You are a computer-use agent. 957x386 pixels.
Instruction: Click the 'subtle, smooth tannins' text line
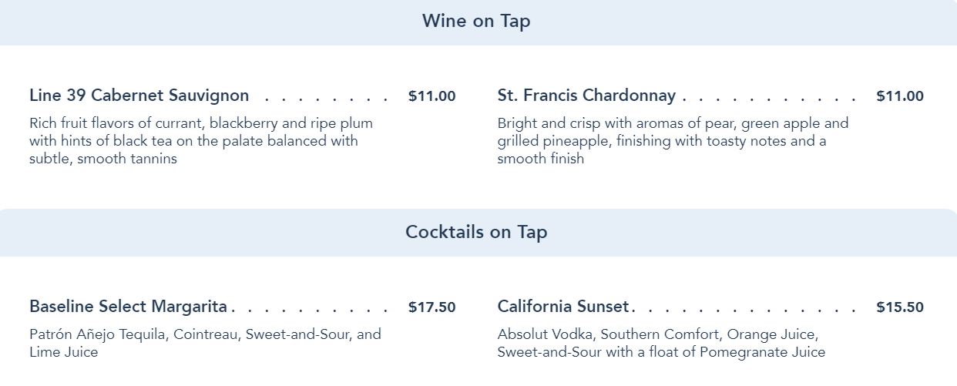click(x=103, y=159)
